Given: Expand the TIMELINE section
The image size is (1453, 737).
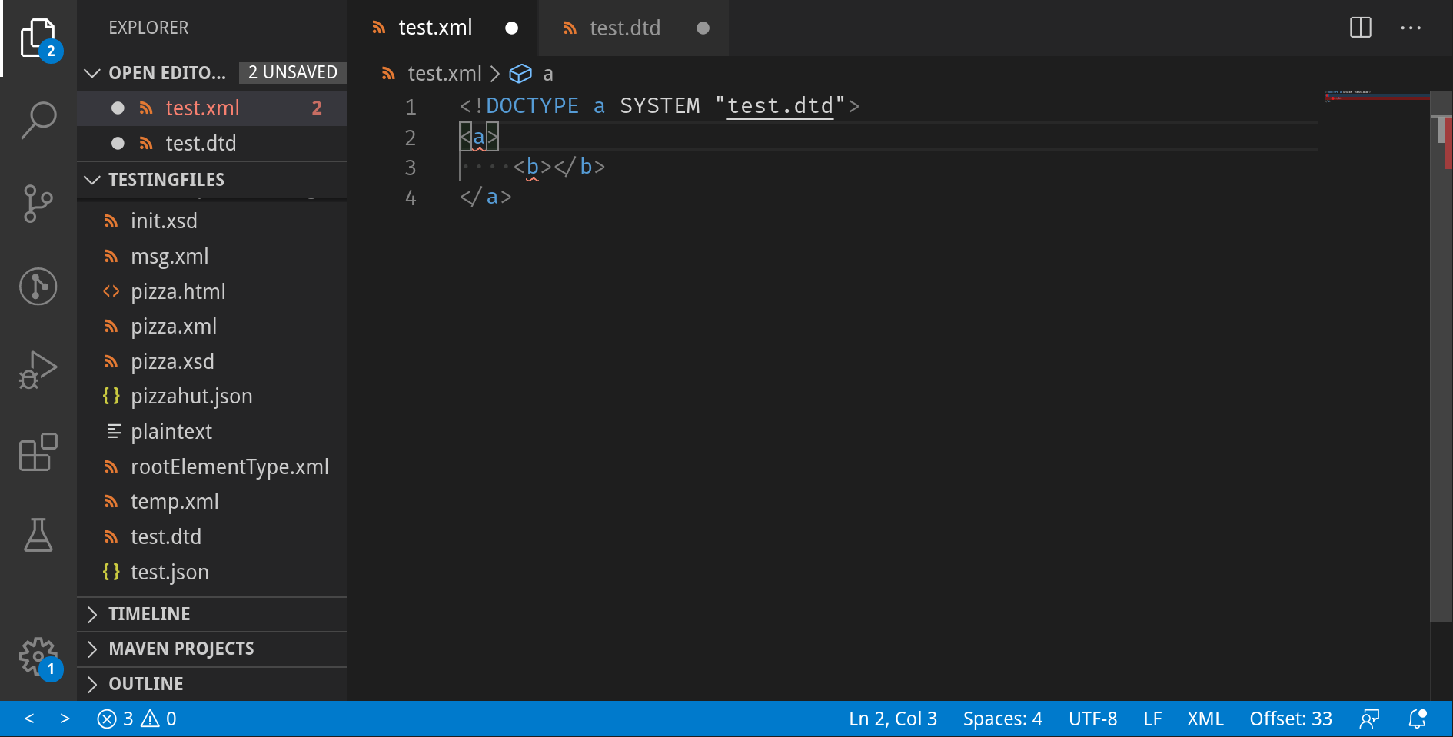Looking at the screenshot, I should coord(92,614).
